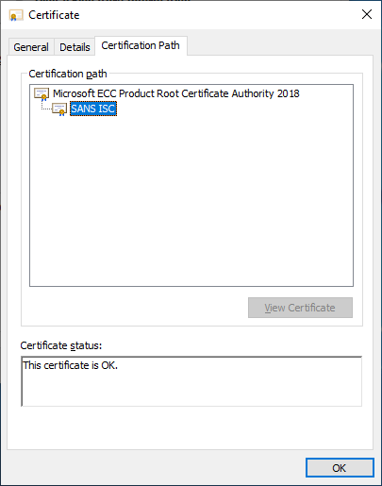Click the SANS ISC certificate icon
The width and height of the screenshot is (382, 486).
(x=59, y=109)
